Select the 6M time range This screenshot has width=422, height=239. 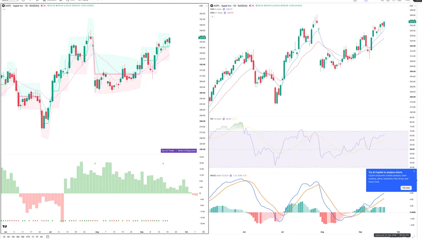pyautogui.click(x=23, y=237)
